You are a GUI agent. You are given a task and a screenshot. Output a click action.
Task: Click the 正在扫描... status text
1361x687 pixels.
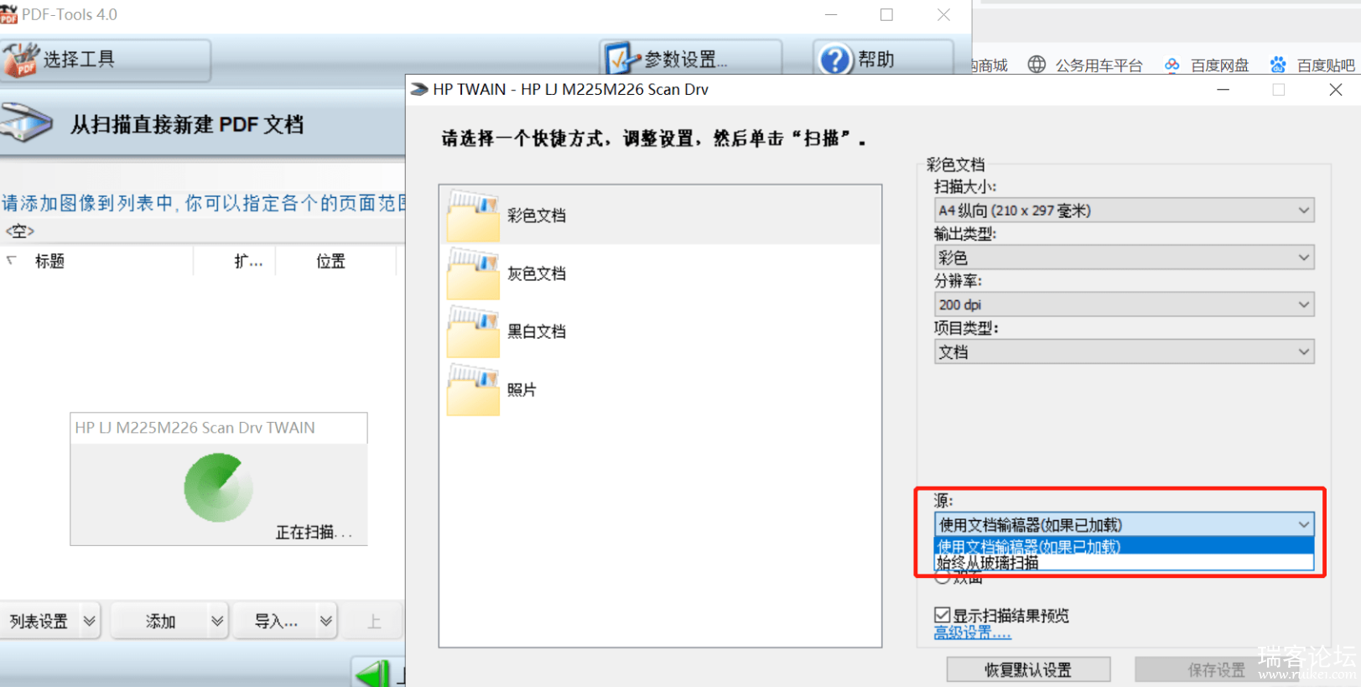coord(314,532)
